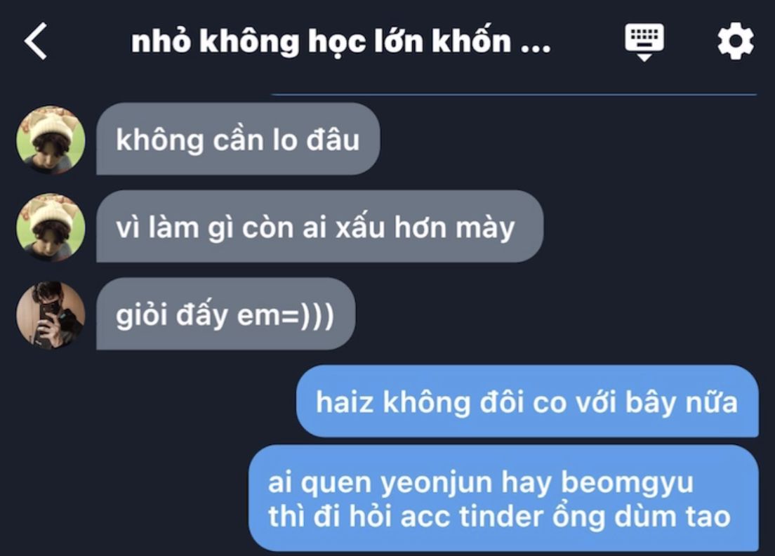Select message "vì làm gì còn ai xấu hơn mày"

pos(319,226)
